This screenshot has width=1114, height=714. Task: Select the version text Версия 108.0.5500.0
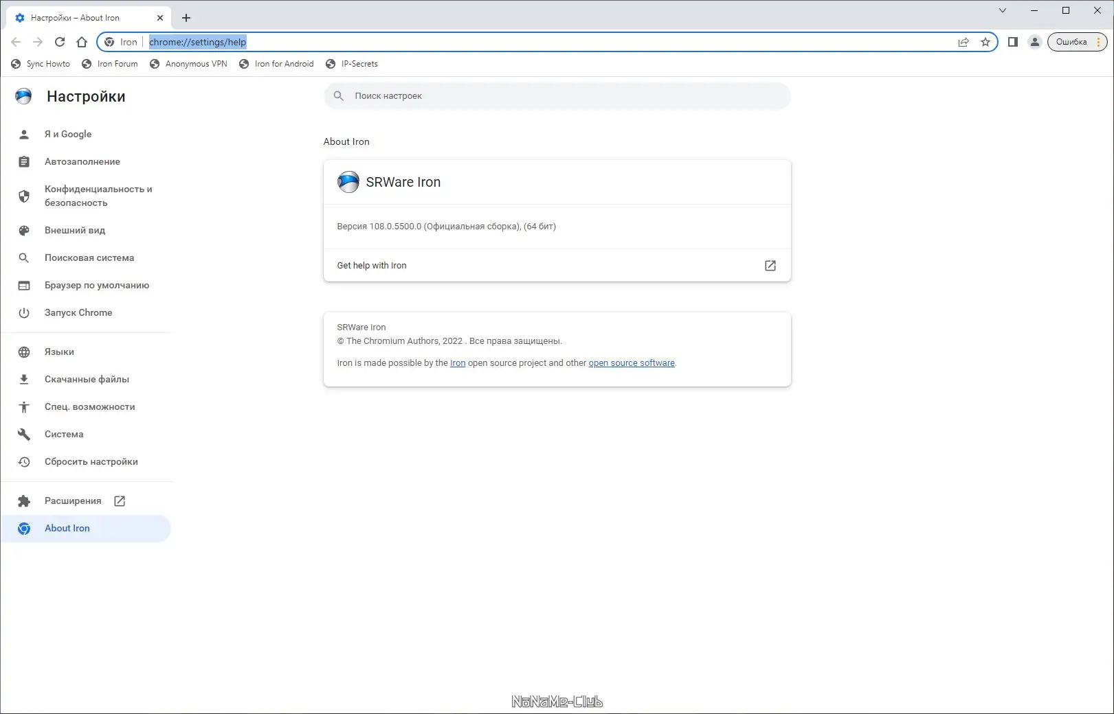pos(447,226)
